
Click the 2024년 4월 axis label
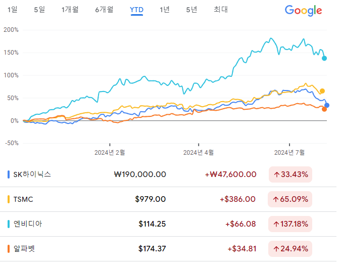pos(199,153)
